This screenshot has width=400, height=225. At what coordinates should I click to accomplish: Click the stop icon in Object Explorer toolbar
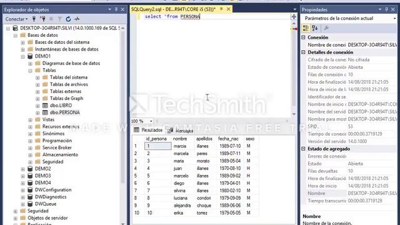51,19
